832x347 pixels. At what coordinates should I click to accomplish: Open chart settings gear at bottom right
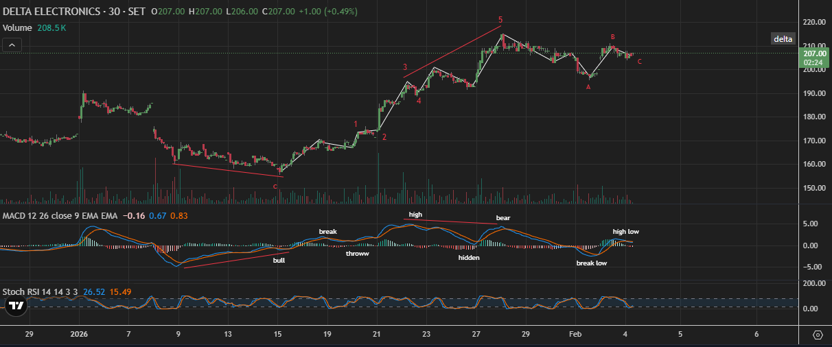[x=818, y=335]
